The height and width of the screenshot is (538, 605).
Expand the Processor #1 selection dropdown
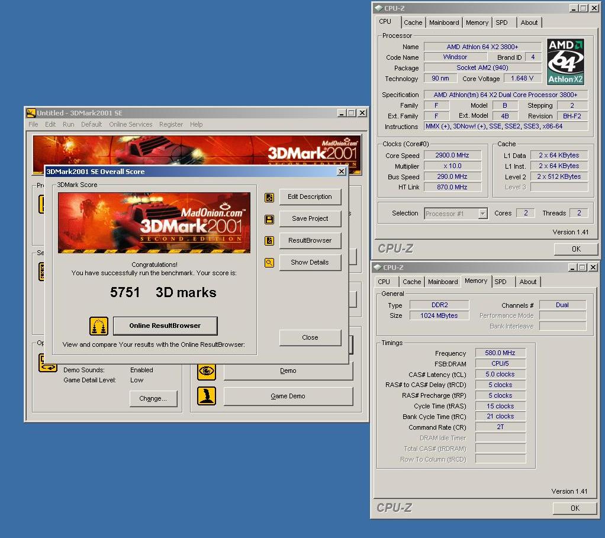tap(482, 214)
